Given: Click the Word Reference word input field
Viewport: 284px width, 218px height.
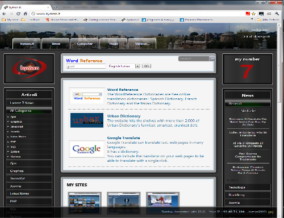Looking at the screenshot, I should (x=86, y=66).
